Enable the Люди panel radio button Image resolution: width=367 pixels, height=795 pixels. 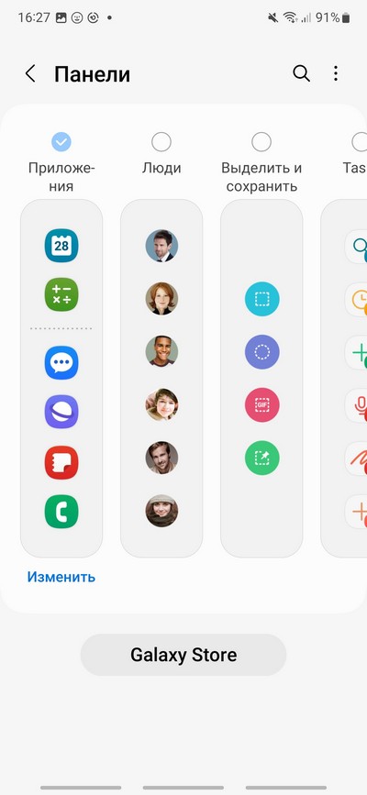click(x=161, y=142)
